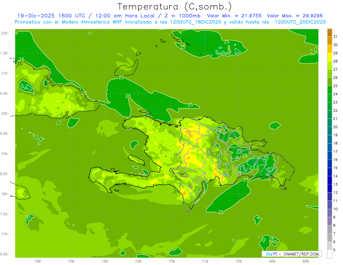Pick the dark blue swatch between 13 and 14
This screenshot has width=343, height=265.
(330, 180)
